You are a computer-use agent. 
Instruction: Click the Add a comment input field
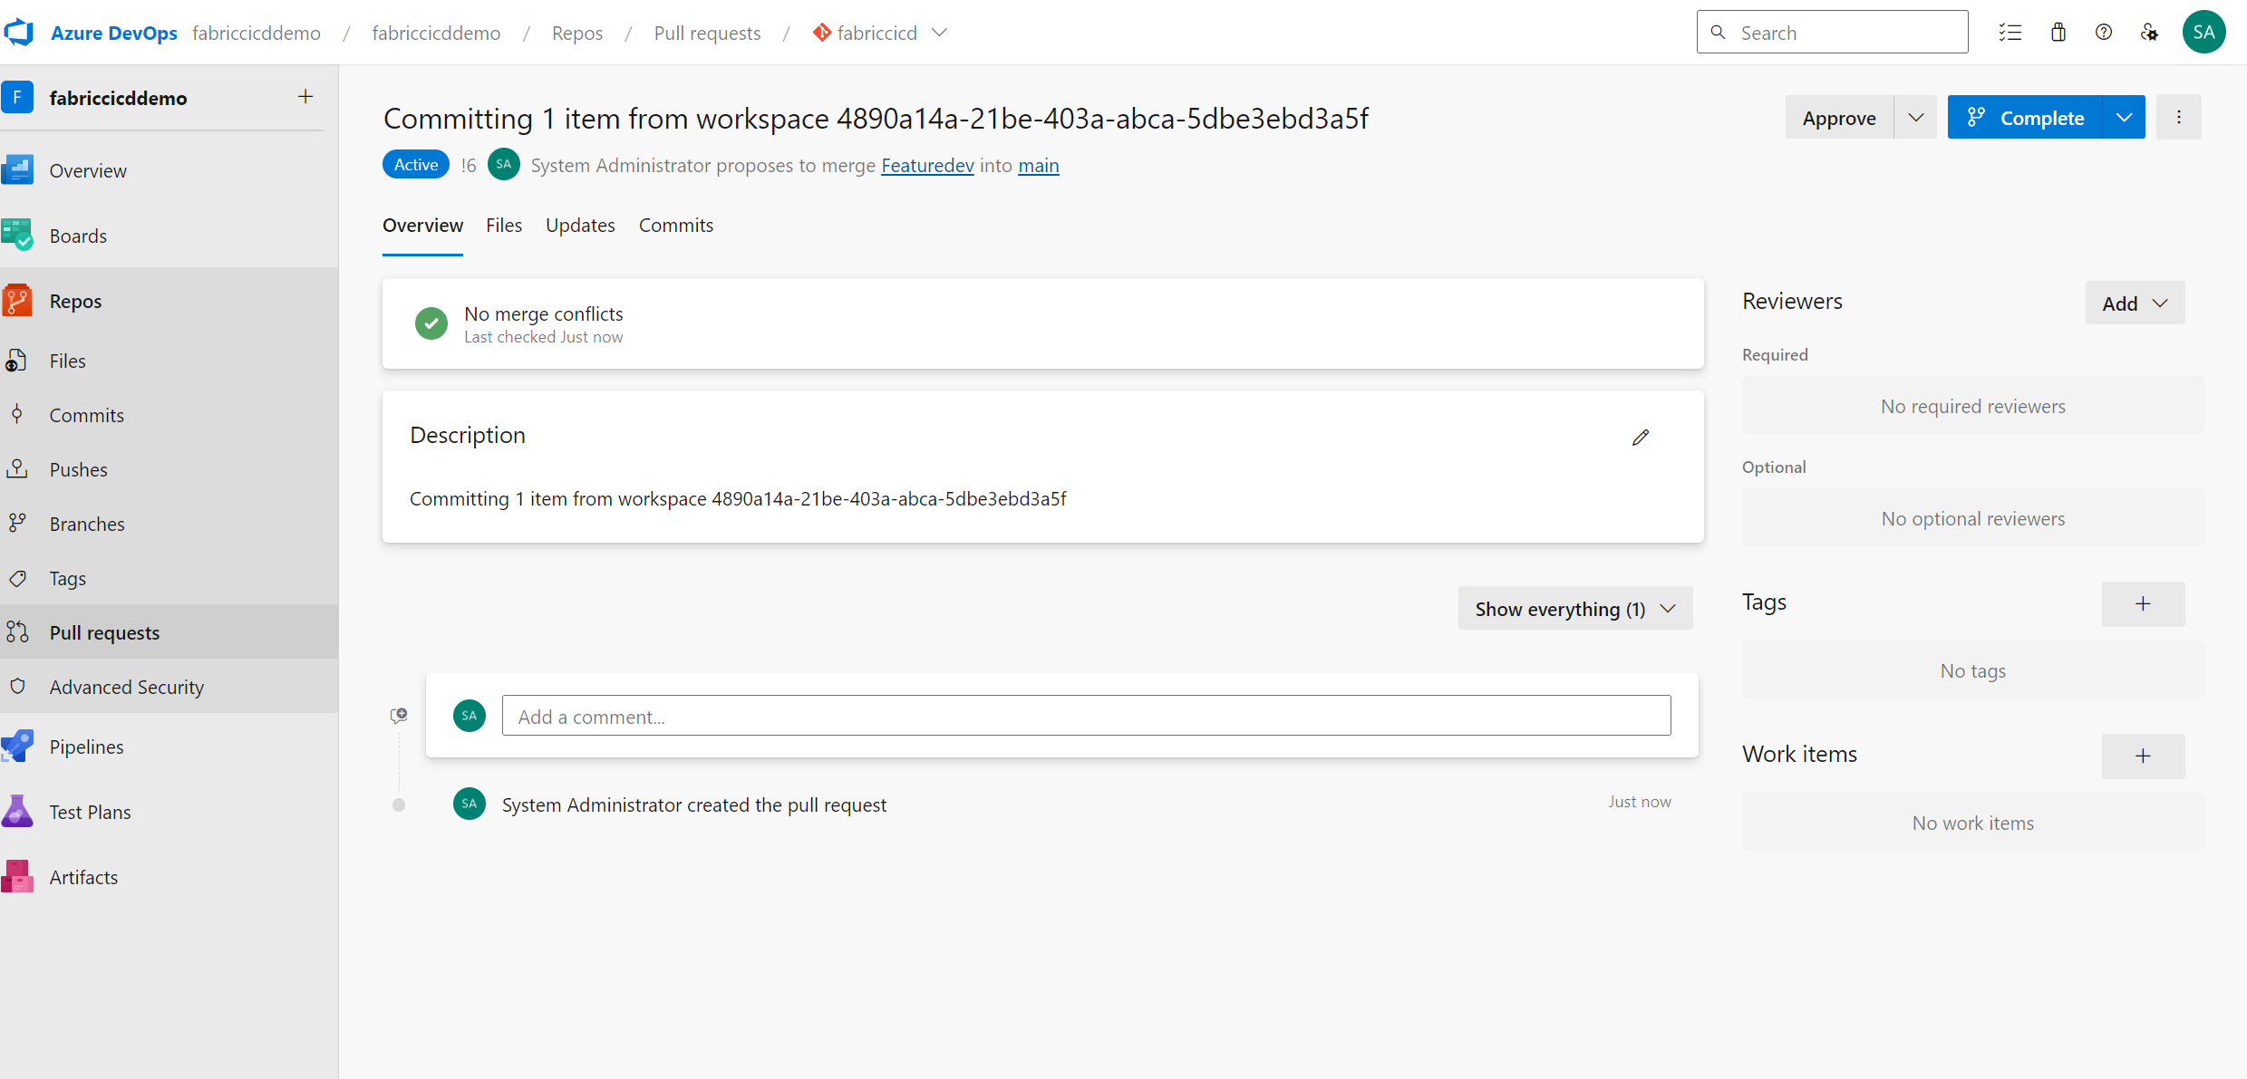pyautogui.click(x=1085, y=715)
